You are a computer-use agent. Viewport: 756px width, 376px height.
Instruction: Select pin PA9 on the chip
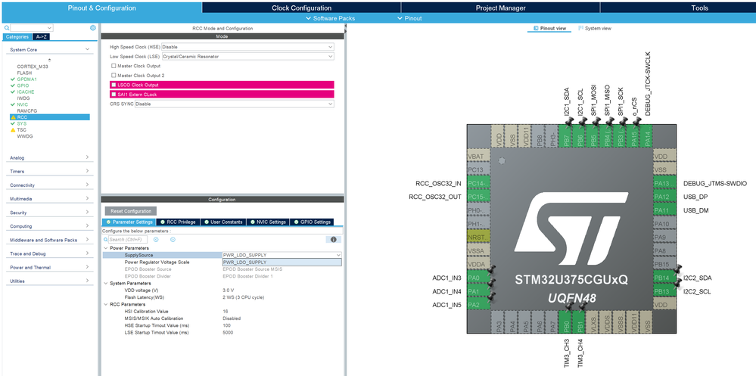click(665, 238)
